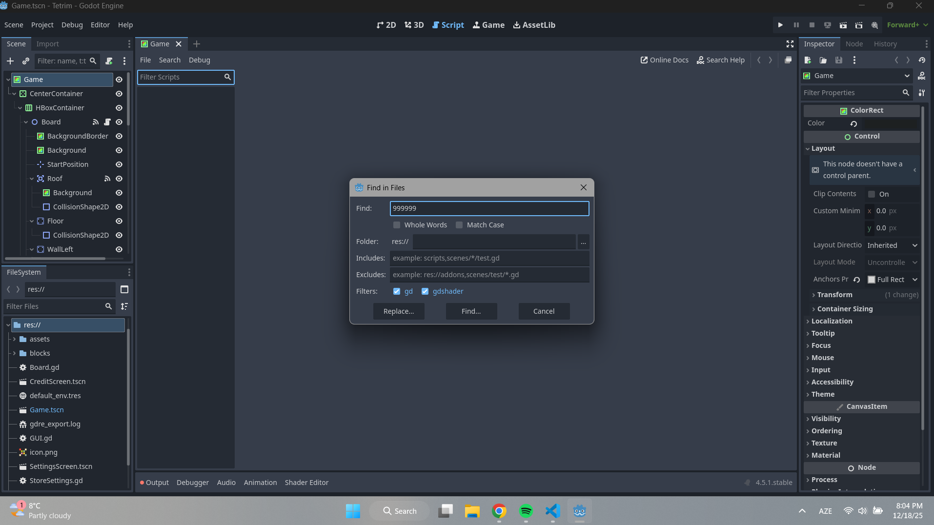Click the Add Child Node plus icon
This screenshot has width=934, height=525.
point(10,61)
